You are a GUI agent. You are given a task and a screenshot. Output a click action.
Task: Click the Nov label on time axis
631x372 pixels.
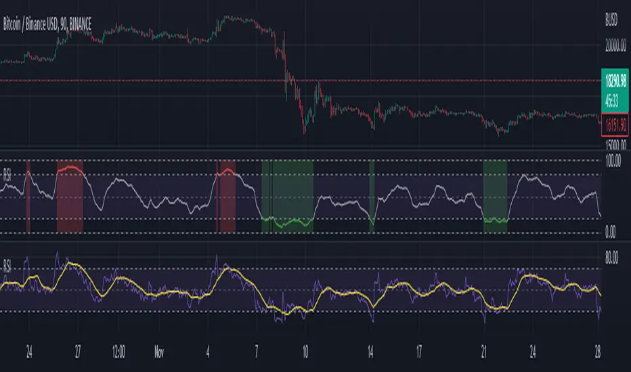(x=159, y=352)
